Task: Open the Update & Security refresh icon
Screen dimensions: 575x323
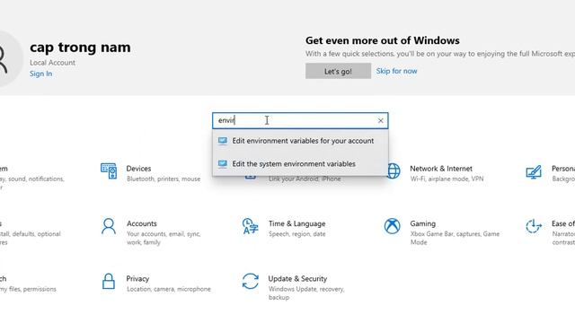Action: tap(250, 281)
